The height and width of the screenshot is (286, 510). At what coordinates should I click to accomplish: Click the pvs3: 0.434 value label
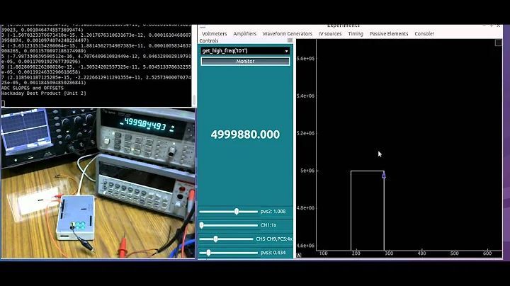pyautogui.click(x=273, y=253)
